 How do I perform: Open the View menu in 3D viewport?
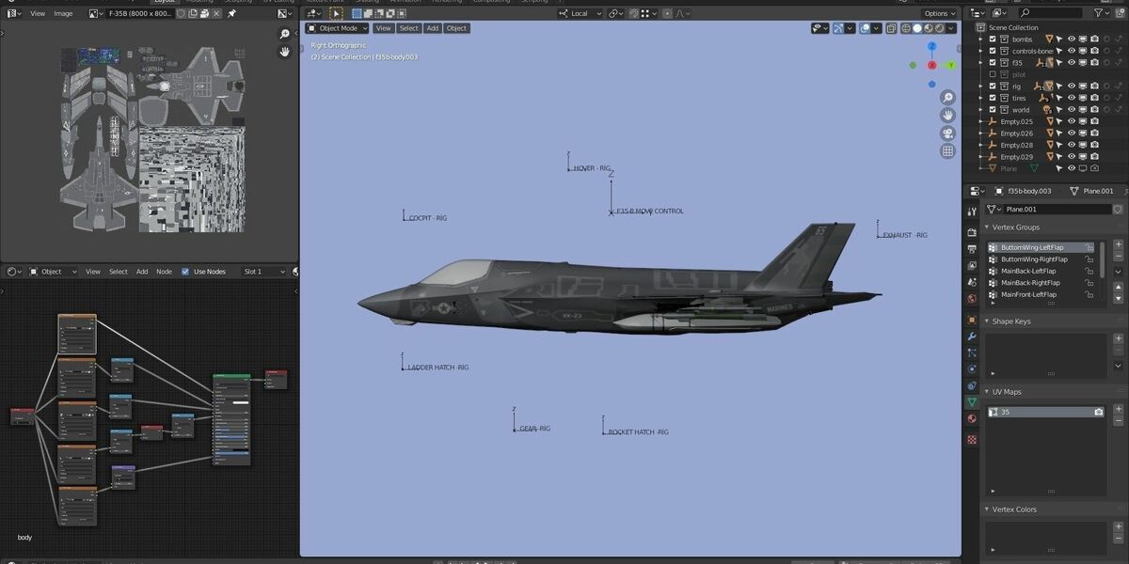click(x=384, y=28)
